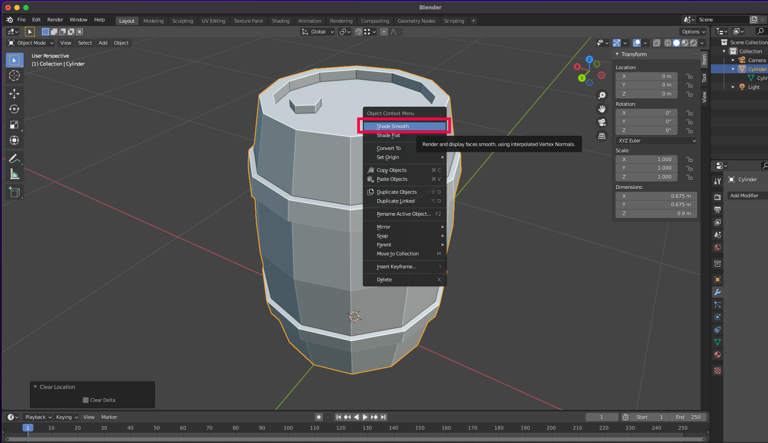Open the XYZ Euler rotation mode dropdown

(656, 141)
